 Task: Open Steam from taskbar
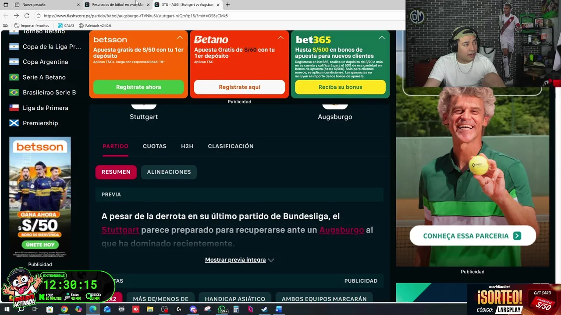click(264, 309)
